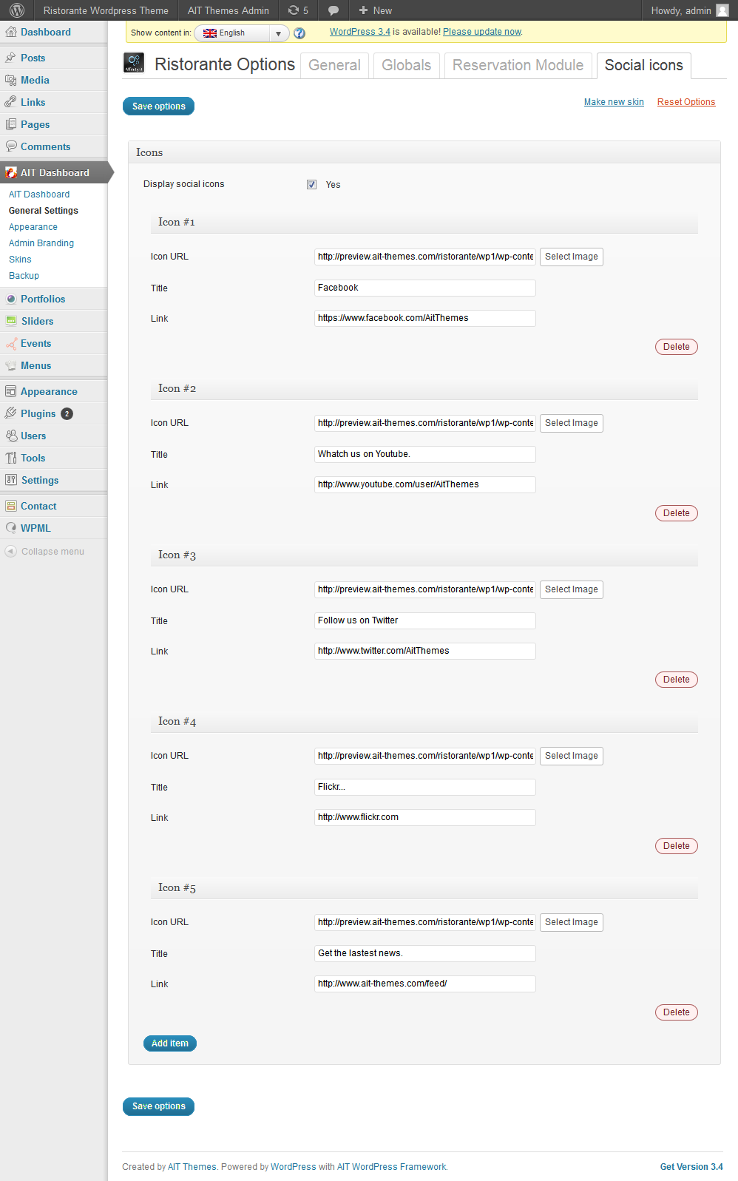This screenshot has height=1181, width=738.
Task: Open the Plugins menu item
Action: point(38,413)
